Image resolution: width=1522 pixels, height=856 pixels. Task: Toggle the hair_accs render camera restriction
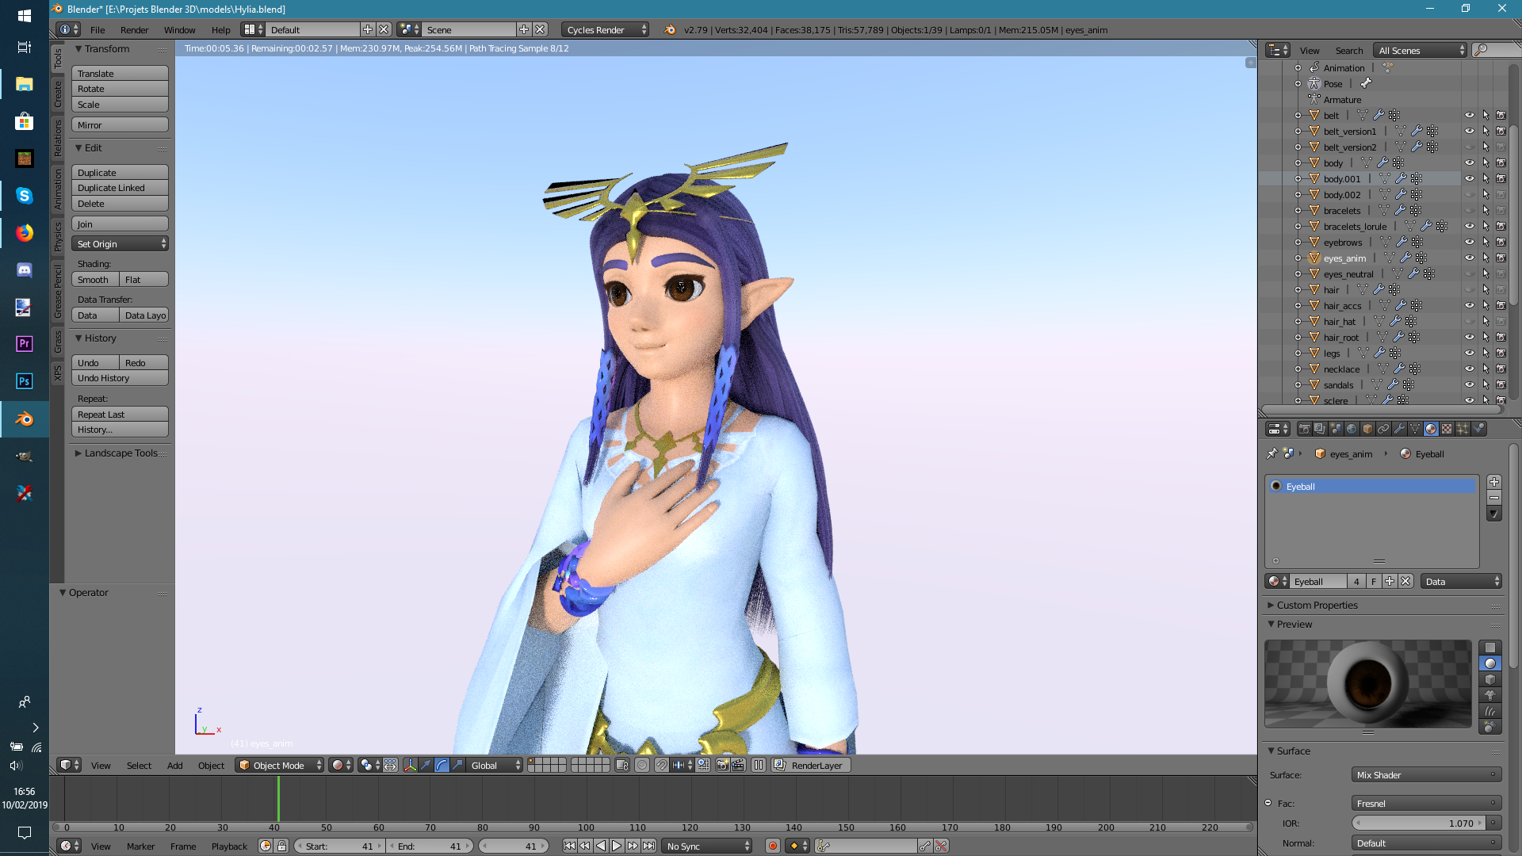[1501, 305]
